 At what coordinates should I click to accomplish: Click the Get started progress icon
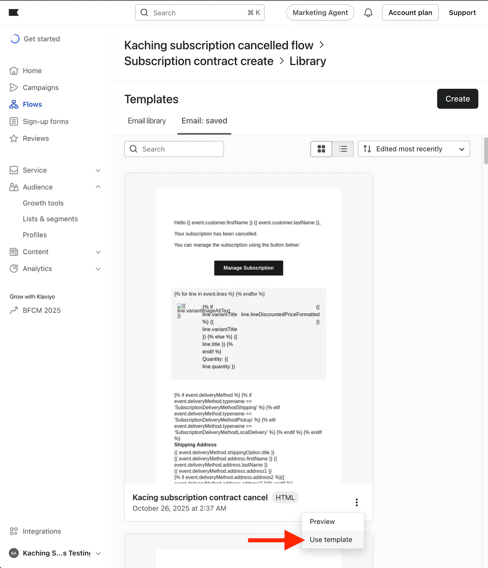point(15,39)
